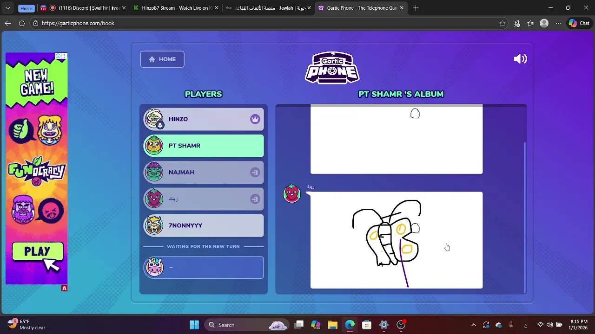This screenshot has height=334, width=595.
Task: Select NAJMAH player row
Action: pos(204,172)
